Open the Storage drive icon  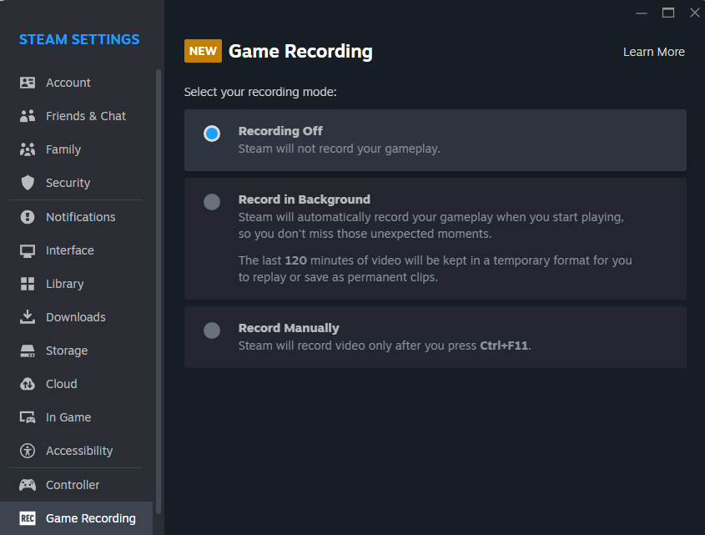[28, 351]
